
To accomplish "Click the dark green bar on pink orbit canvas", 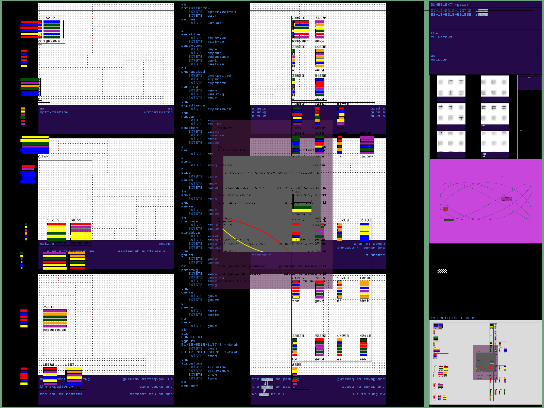I will [x=448, y=220].
